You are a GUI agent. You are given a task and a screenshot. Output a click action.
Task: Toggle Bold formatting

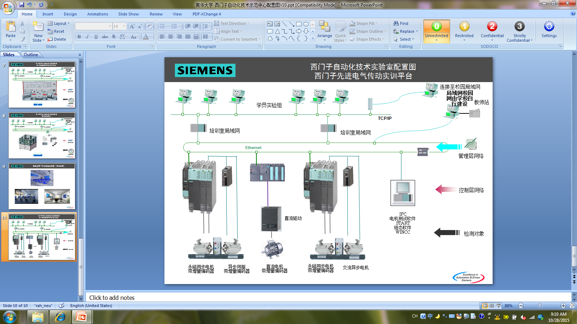click(79, 37)
